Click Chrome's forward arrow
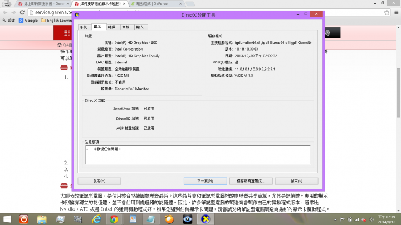The image size is (401, 225). tap(13, 12)
